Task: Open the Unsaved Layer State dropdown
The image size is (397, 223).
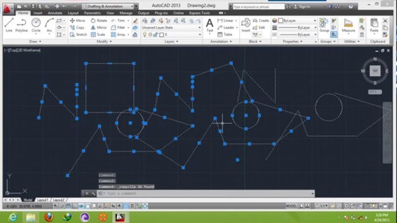Action: 171,27
